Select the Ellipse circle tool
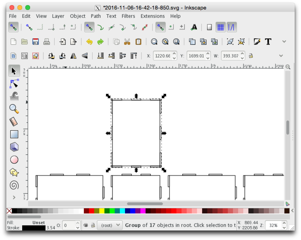Viewport: 301px width, 240px height. (14, 160)
